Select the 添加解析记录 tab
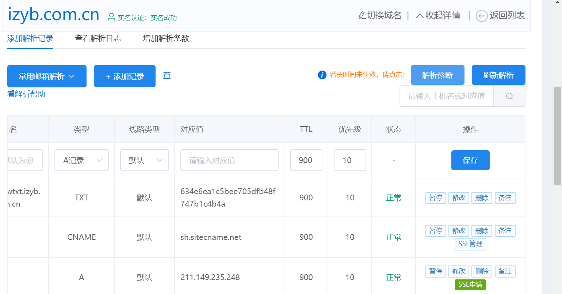The width and height of the screenshot is (562, 294). pos(30,38)
